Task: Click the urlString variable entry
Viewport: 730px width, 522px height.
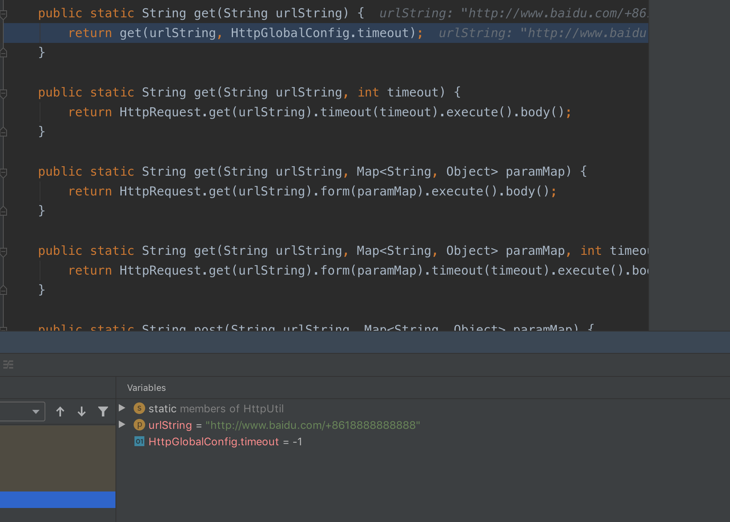Action: click(169, 425)
